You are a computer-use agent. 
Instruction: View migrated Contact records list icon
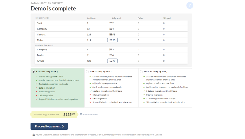[x=111, y=34]
